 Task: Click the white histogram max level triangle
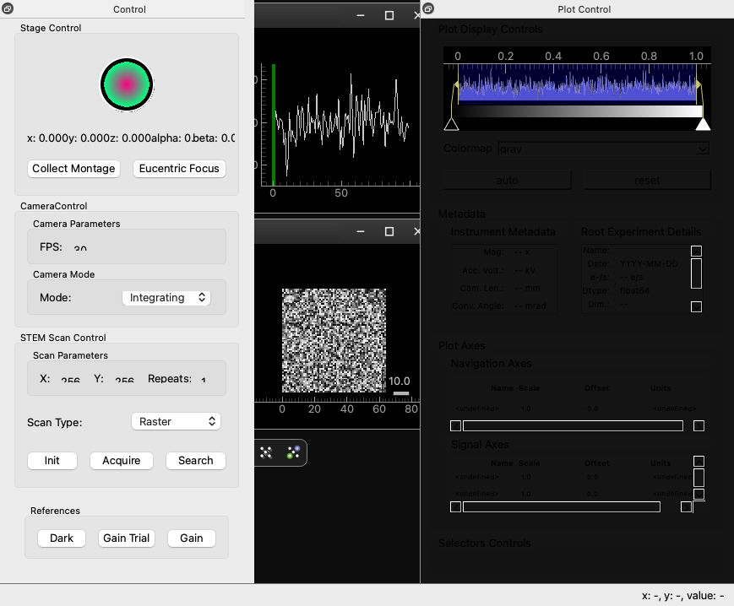point(702,125)
